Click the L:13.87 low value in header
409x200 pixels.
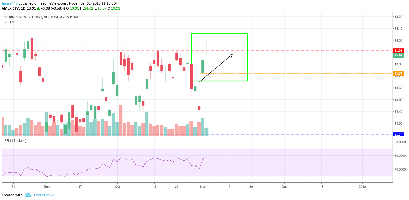101,8
